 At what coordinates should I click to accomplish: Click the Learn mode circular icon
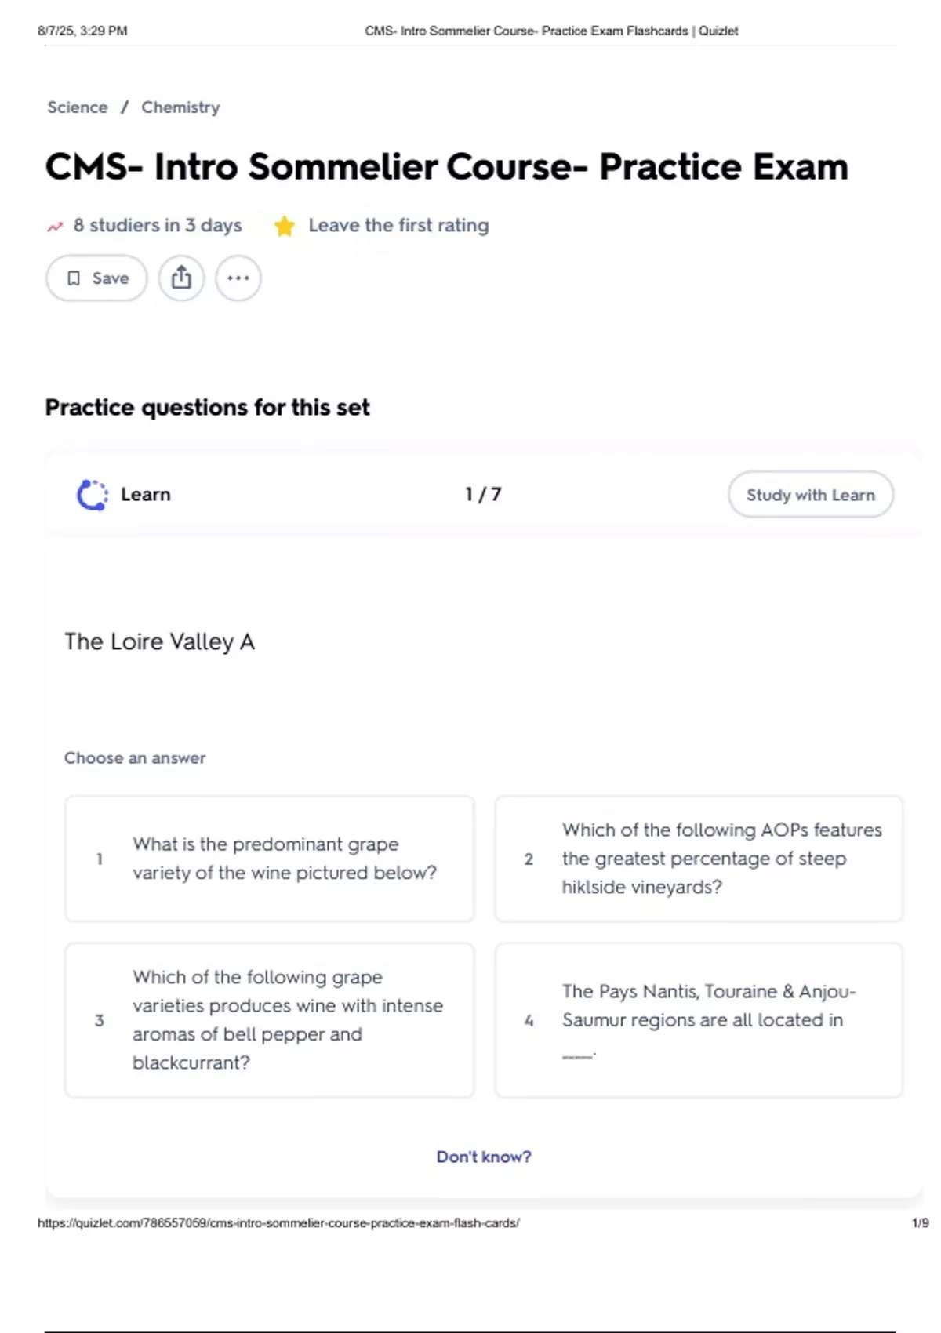93,495
